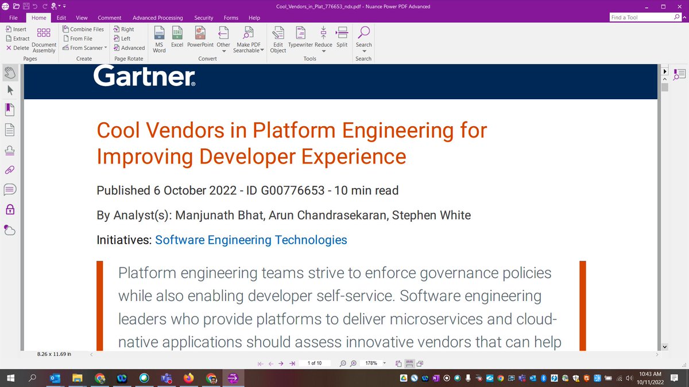689x387 pixels.
Task: Convert PDF to MS Word
Action: (x=159, y=40)
